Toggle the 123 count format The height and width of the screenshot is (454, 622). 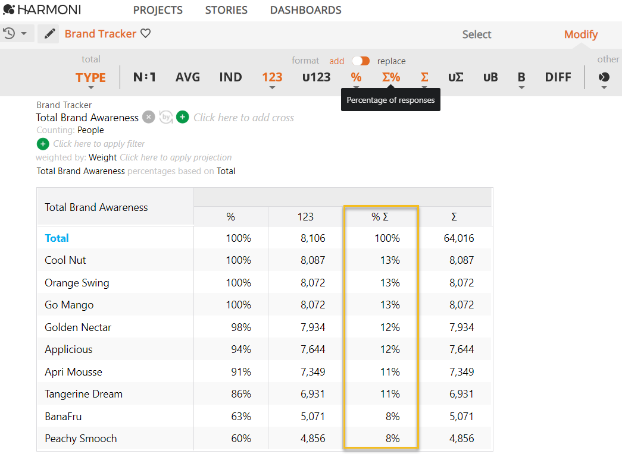pos(272,77)
